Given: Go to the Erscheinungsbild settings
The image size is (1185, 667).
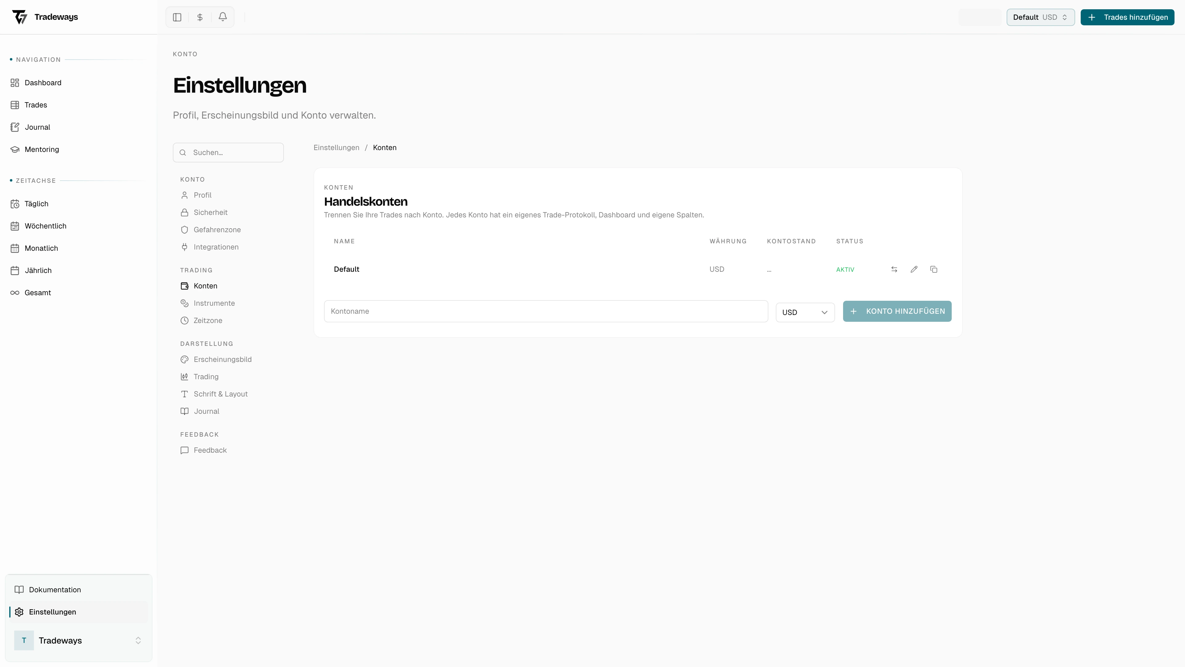Looking at the screenshot, I should (222, 359).
